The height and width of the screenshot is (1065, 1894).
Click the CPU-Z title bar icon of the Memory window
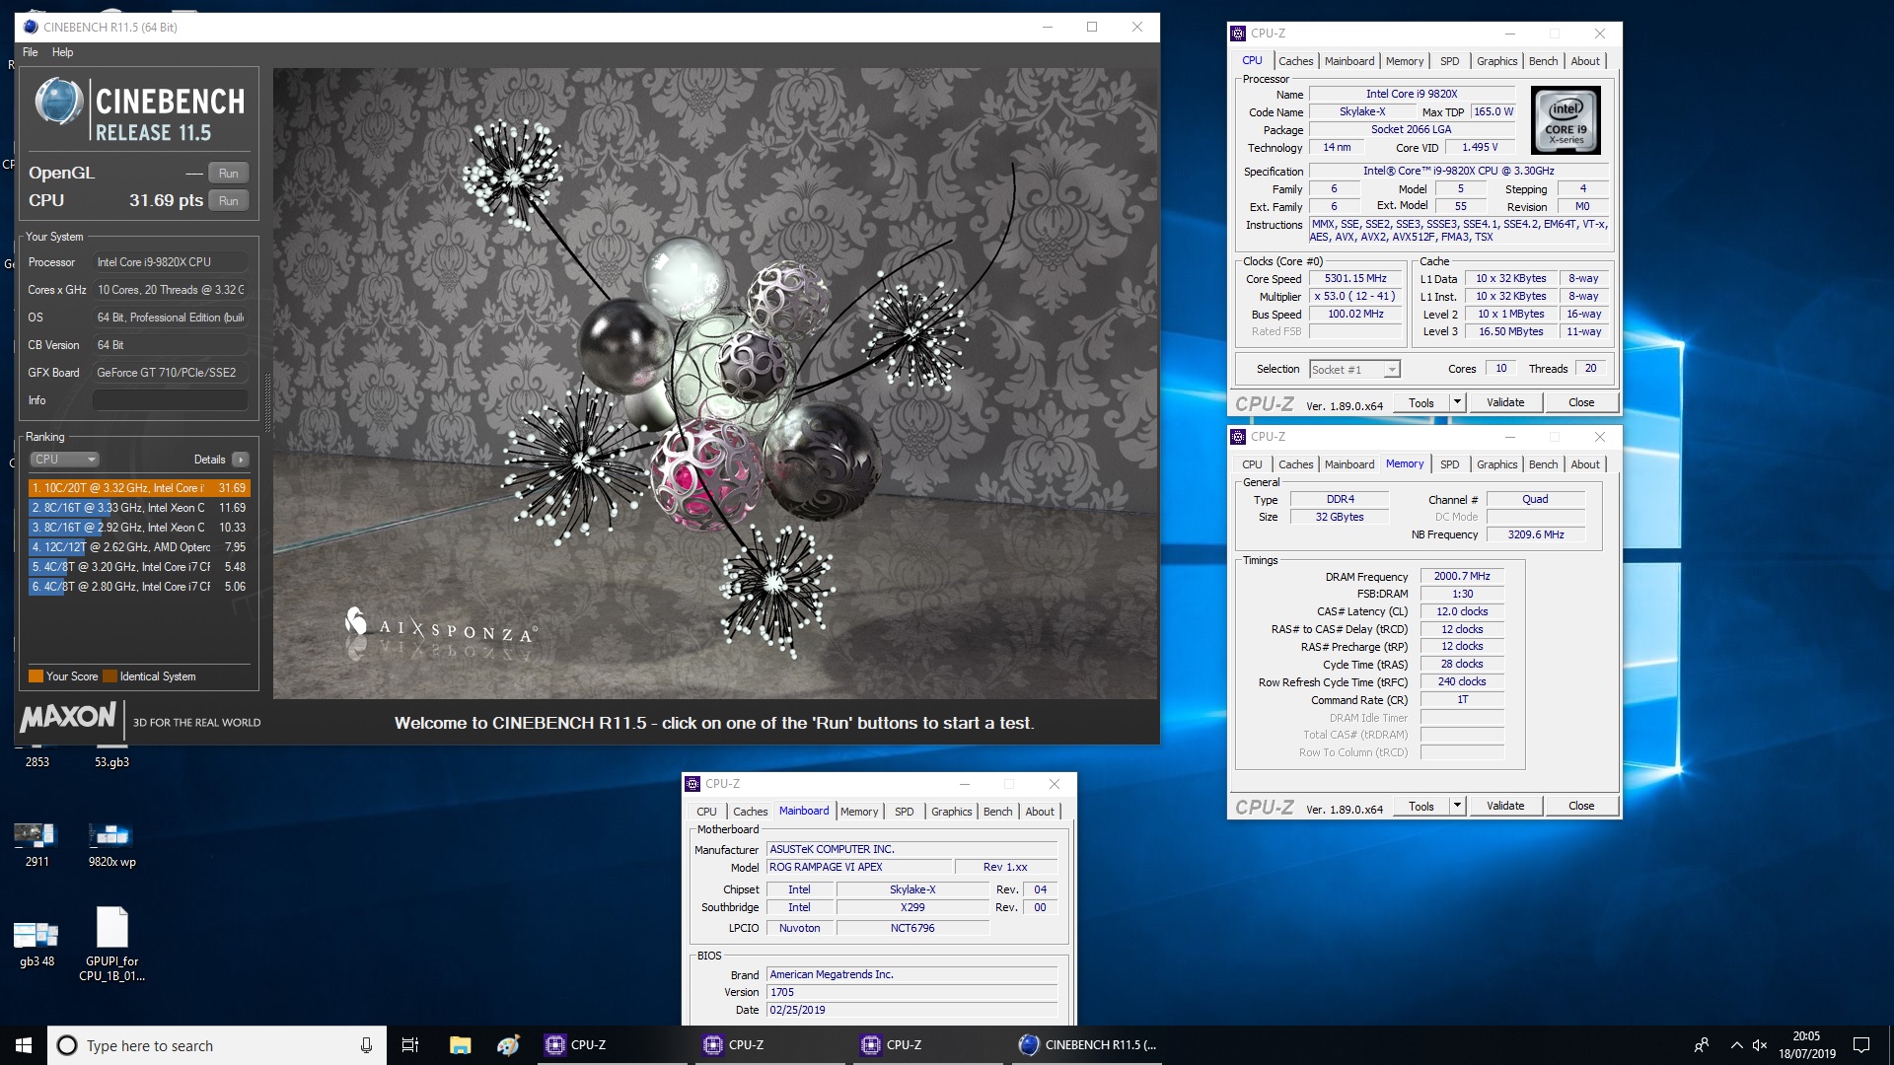click(1238, 437)
